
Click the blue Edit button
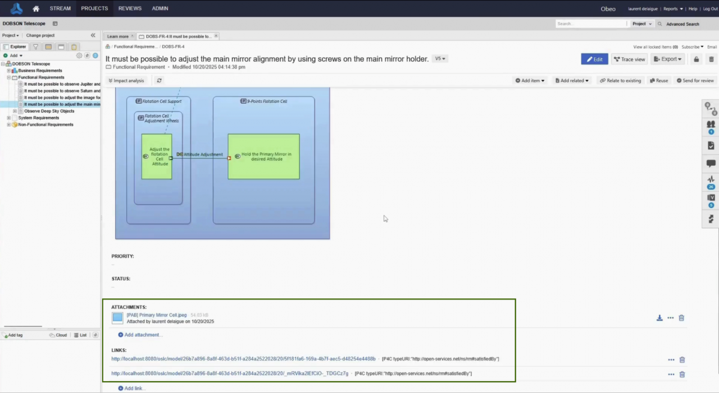[594, 59]
